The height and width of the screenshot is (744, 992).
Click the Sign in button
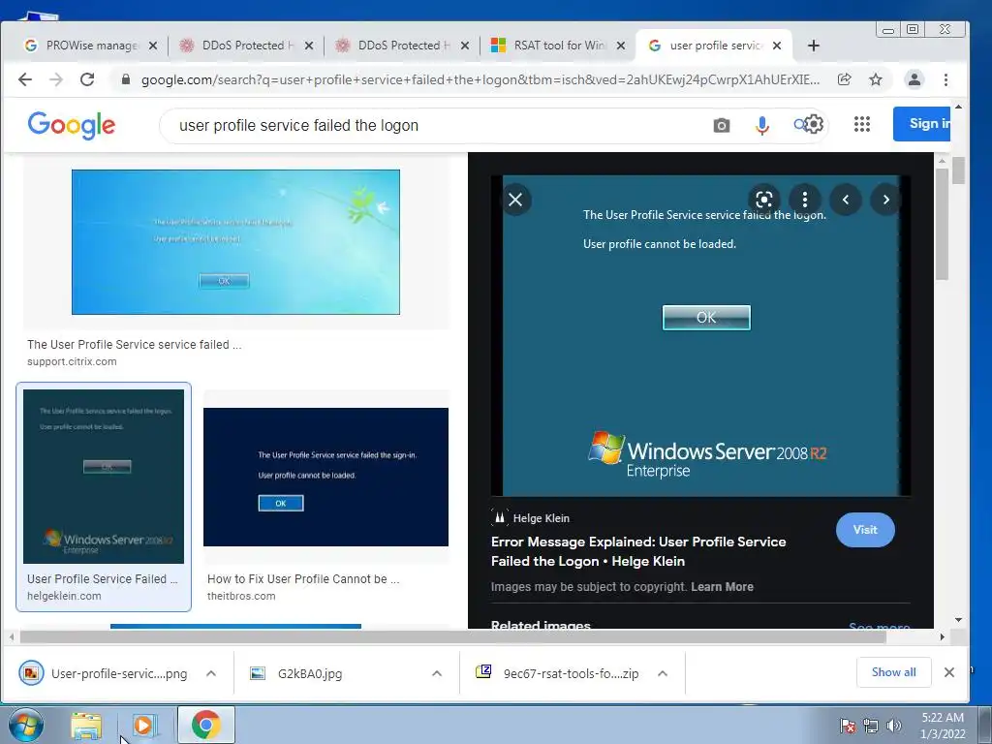coord(922,124)
